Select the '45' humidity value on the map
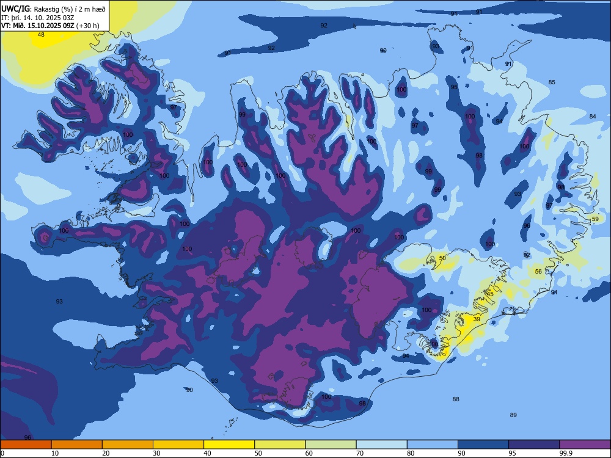Viewport: 611px width, 458px height. (490, 294)
